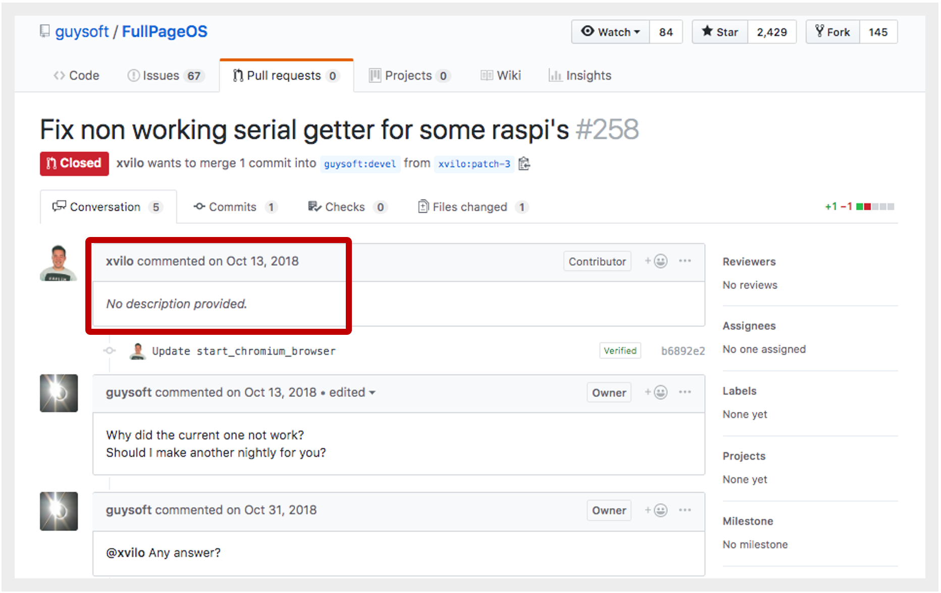This screenshot has width=941, height=593.
Task: Go to the Code tab
Action: pos(76,76)
